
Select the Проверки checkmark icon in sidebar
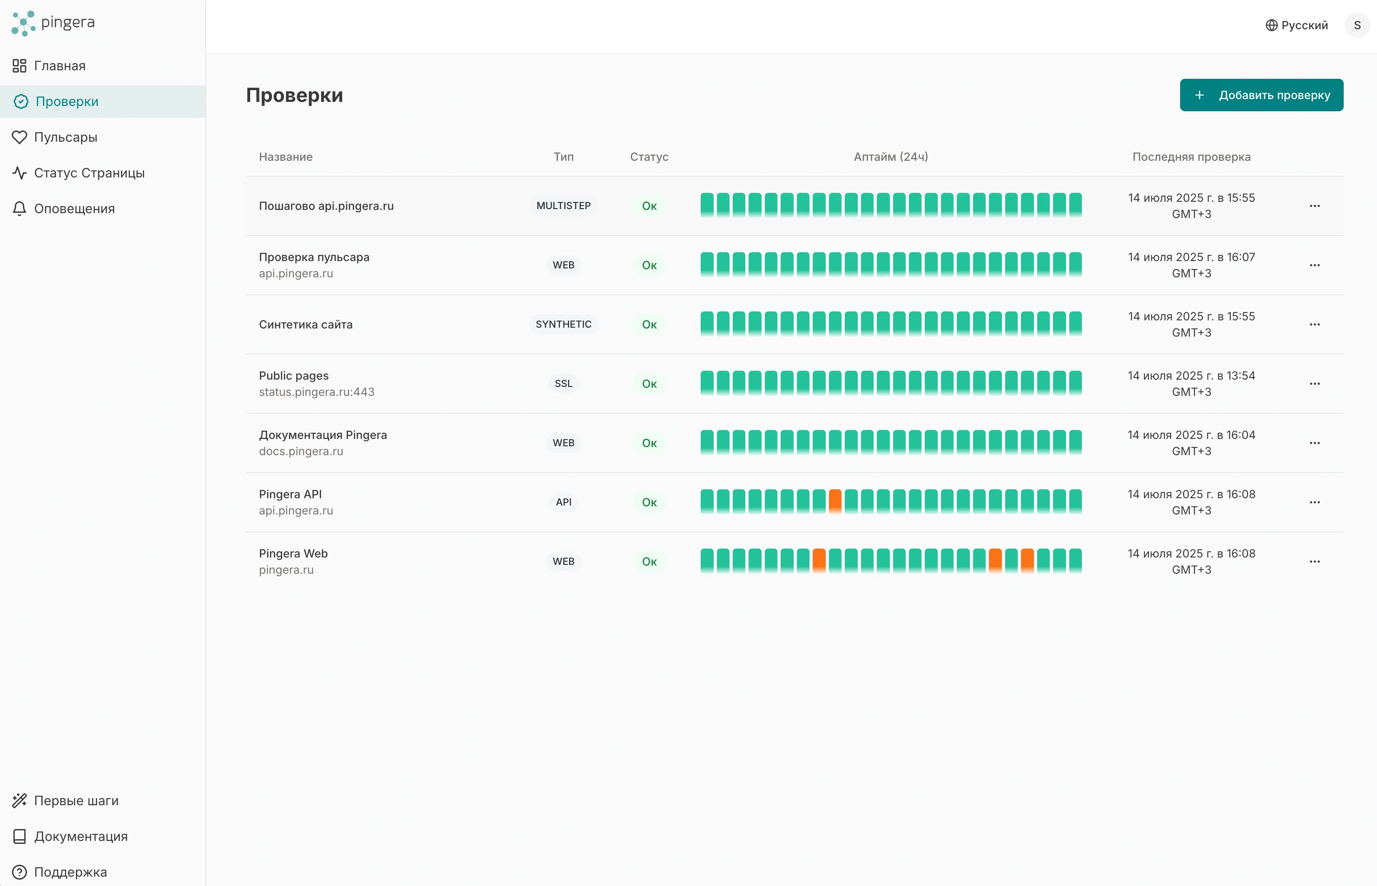coord(21,101)
